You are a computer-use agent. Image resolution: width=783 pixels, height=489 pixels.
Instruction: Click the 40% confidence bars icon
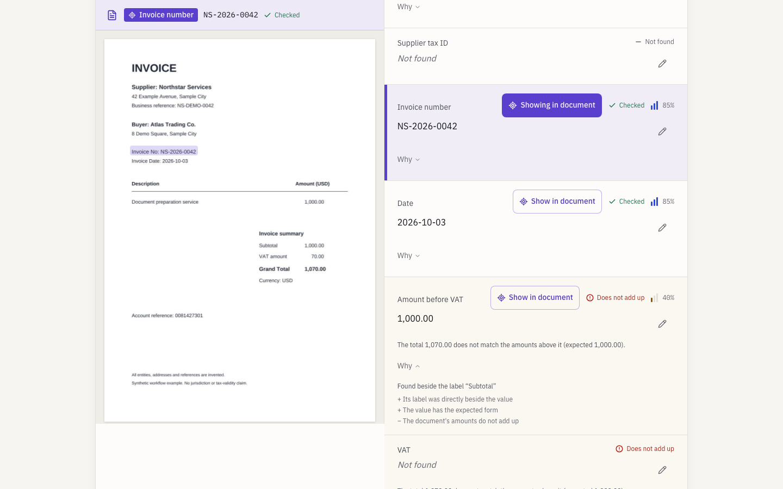pos(654,298)
